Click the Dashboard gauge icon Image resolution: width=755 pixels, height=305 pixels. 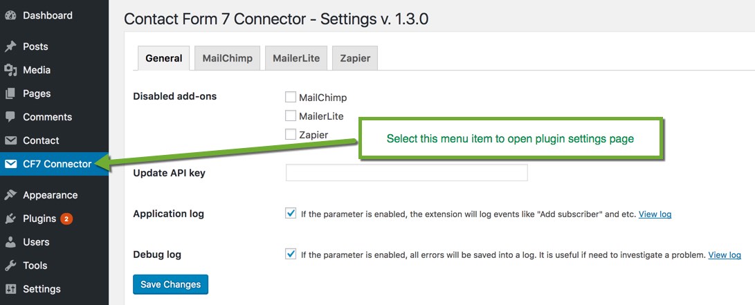tap(10, 15)
